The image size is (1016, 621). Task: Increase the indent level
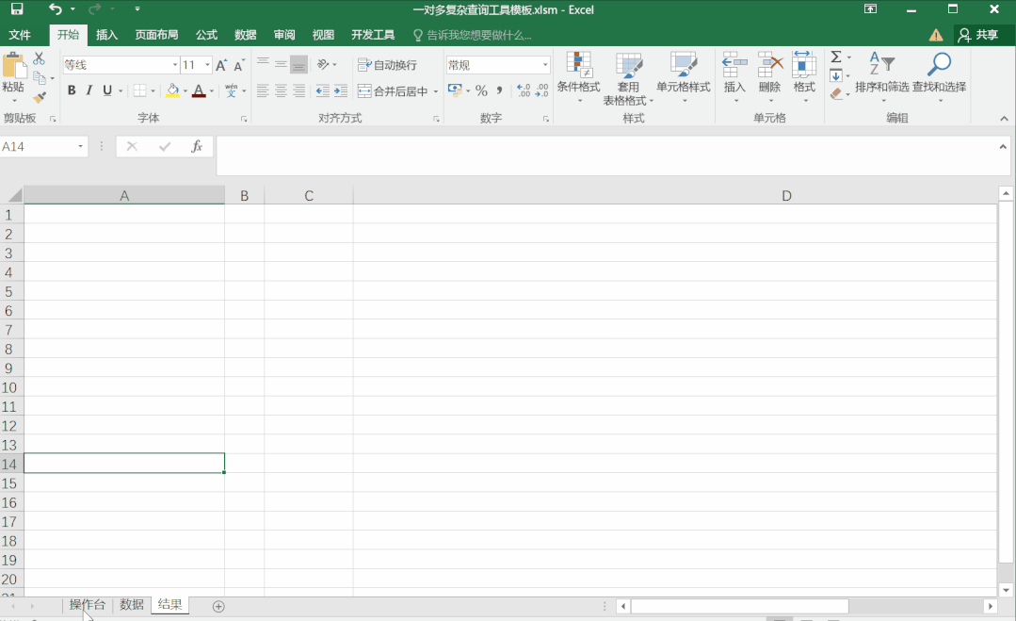tap(341, 90)
